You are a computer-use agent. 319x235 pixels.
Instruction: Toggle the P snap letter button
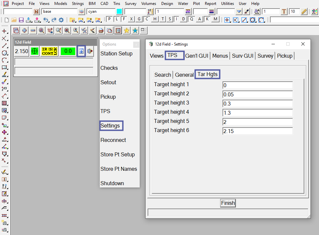coord(110,19)
